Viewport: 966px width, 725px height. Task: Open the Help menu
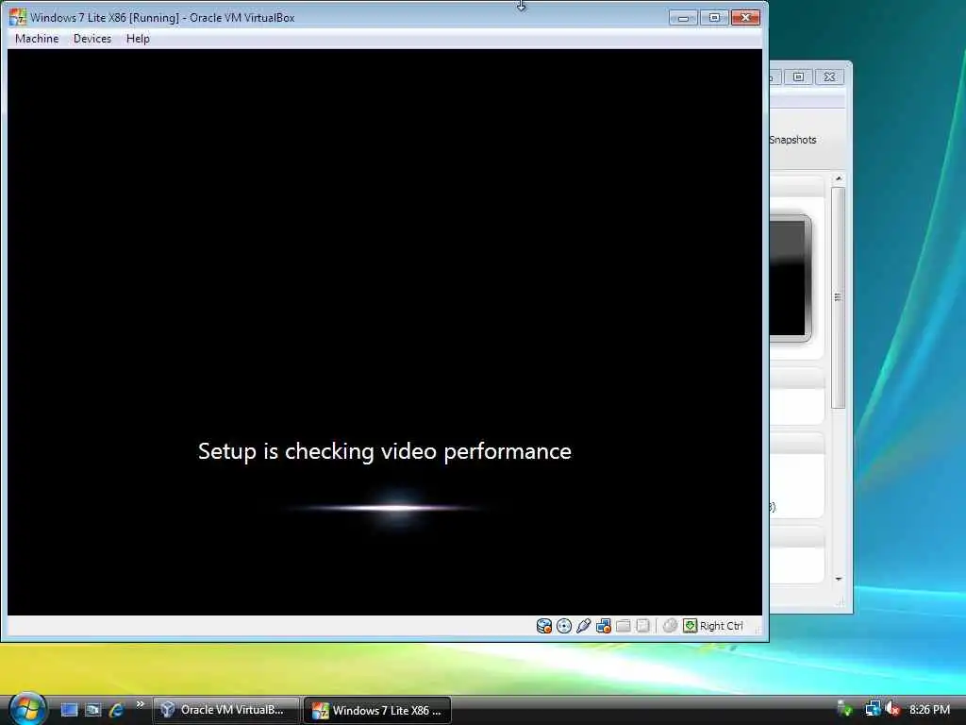[138, 38]
